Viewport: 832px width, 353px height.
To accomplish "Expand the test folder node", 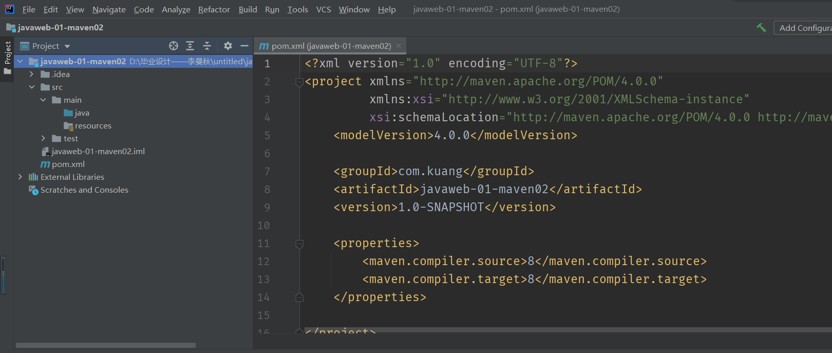I will pos(43,138).
